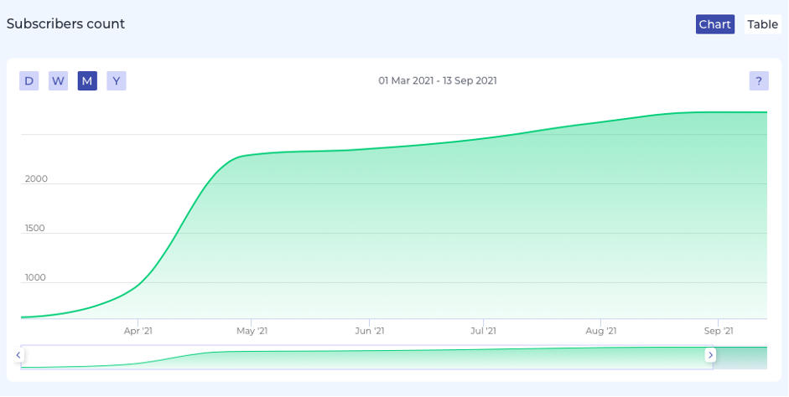This screenshot has height=397, width=789.
Task: Click the Jul '21 axis label
Action: click(483, 331)
